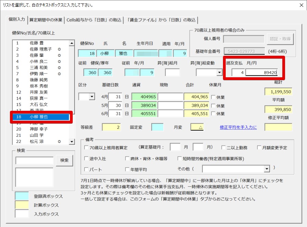Image resolution: width=307 pixels, height=227 pixels.
Task: Click 5月 基礎日数 field
Action: [x=115, y=105]
